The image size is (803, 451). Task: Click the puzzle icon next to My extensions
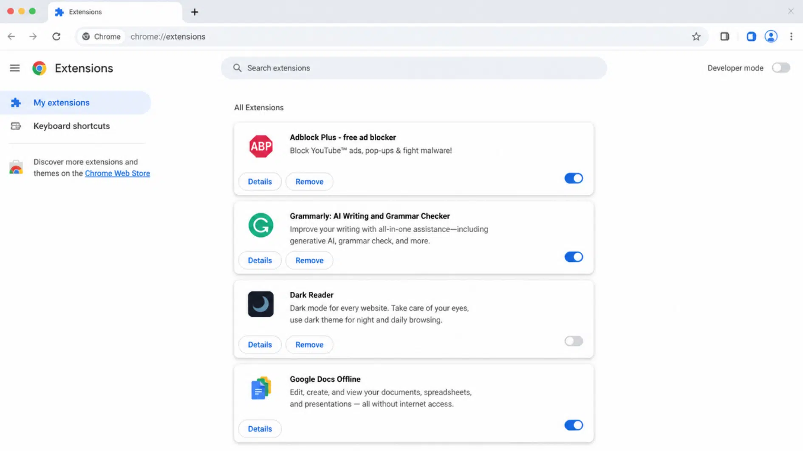pyautogui.click(x=16, y=103)
